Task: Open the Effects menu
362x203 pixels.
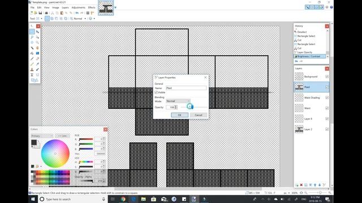Action: (92, 7)
